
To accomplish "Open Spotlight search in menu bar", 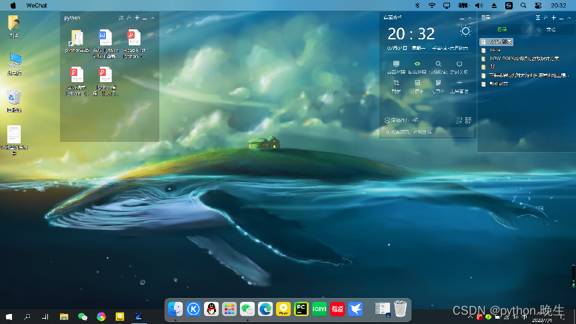I will (x=523, y=5).
